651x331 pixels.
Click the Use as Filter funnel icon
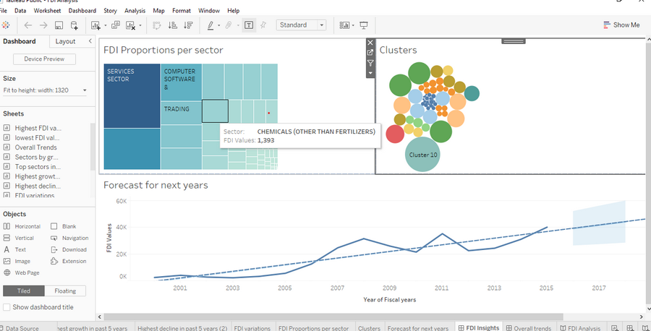point(370,63)
